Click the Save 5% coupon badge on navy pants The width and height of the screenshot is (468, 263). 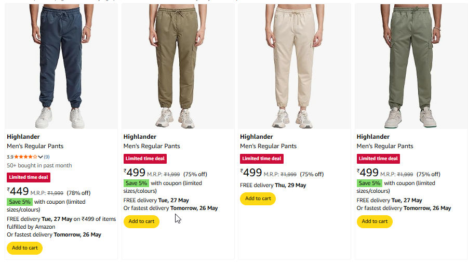20,202
